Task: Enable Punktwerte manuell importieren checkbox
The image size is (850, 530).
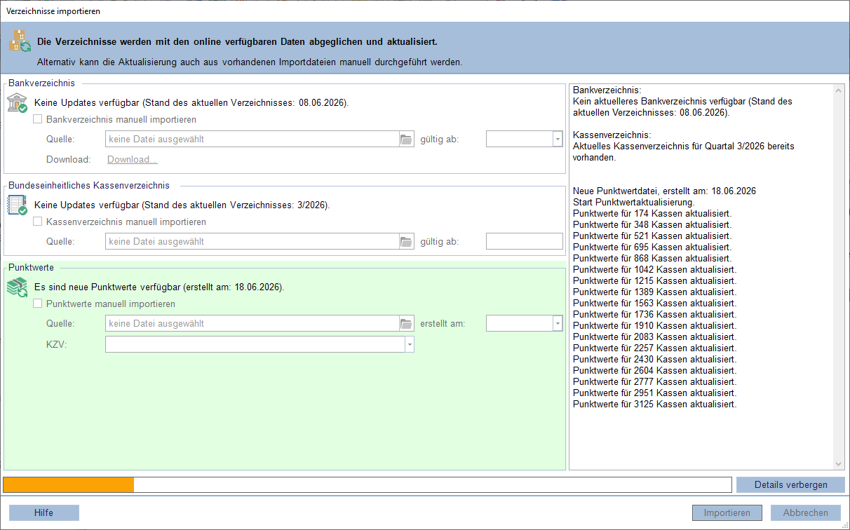Action: coord(38,304)
